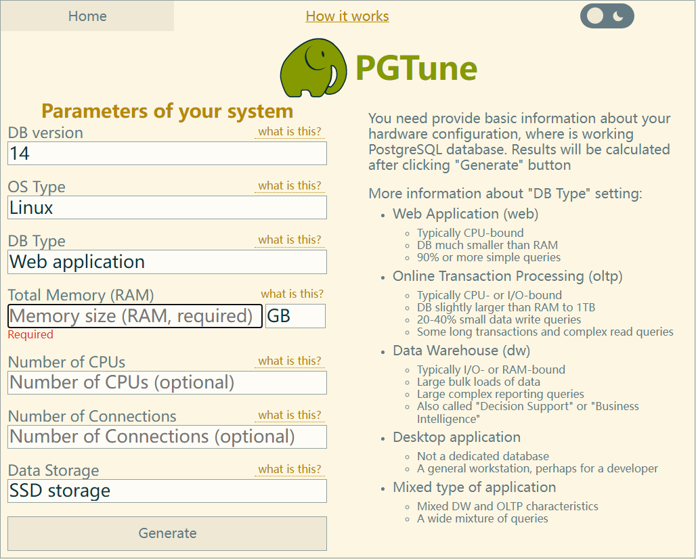Click '20-40% small data write queries' bullet
Screen dimensions: 696x559
tap(498, 320)
